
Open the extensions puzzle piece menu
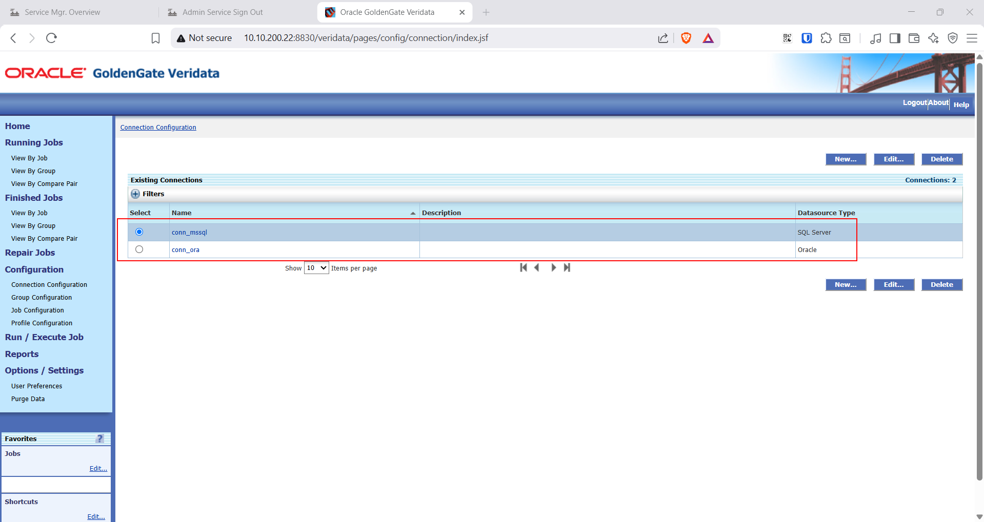pyautogui.click(x=826, y=38)
